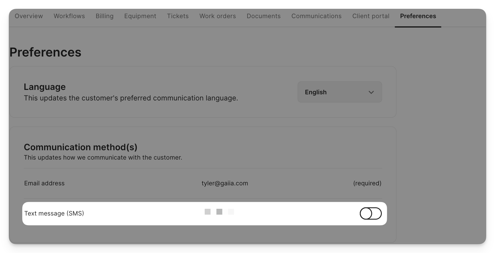The width and height of the screenshot is (495, 253).
Task: Click the Language section heading
Action: [x=45, y=87]
